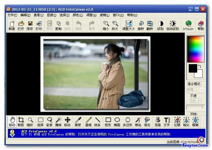The height and width of the screenshot is (150, 212).
Task: Select the 画笔 (Pencil) tool
Action: [89, 122]
